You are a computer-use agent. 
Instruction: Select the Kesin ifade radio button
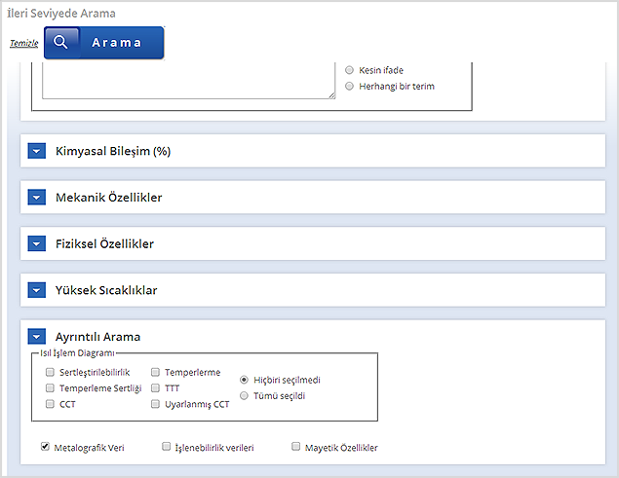[349, 70]
